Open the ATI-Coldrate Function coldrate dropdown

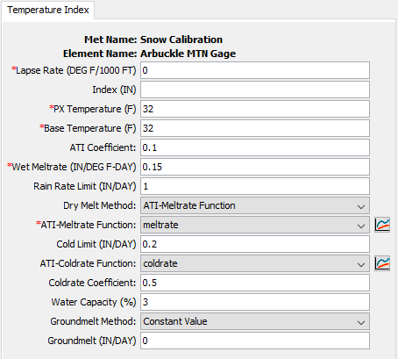tap(255, 263)
